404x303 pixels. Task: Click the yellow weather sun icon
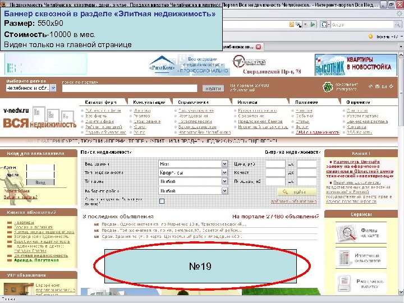(x=370, y=36)
